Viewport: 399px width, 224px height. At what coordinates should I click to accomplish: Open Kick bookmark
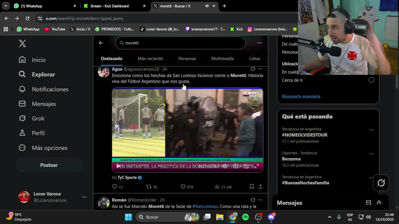click(236, 29)
